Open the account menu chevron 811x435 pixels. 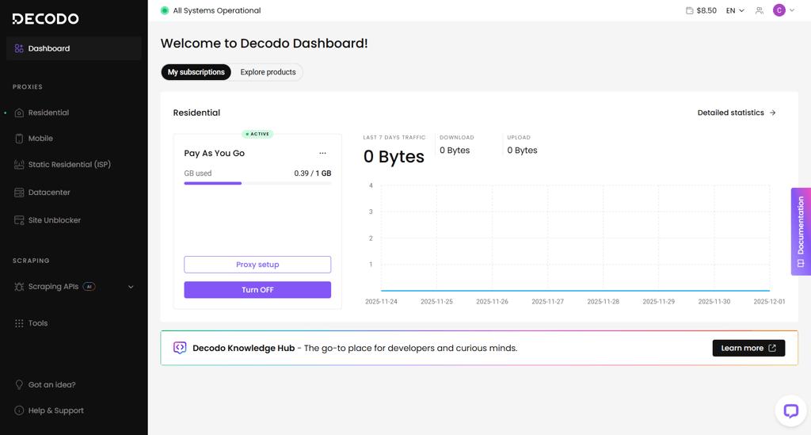click(792, 10)
